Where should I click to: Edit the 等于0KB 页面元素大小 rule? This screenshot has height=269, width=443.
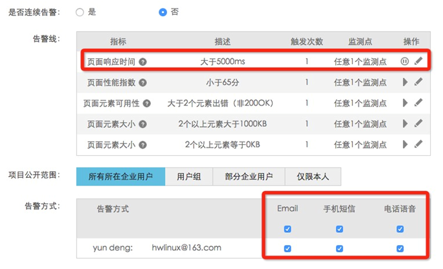(x=418, y=144)
